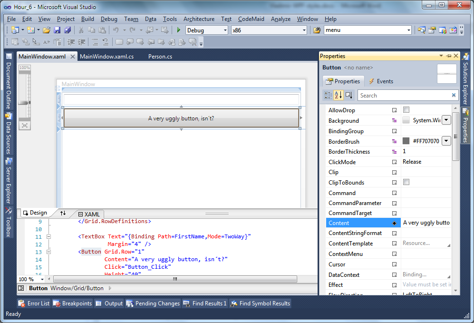
Task: Sort properties by source icon
Action: tap(349, 95)
